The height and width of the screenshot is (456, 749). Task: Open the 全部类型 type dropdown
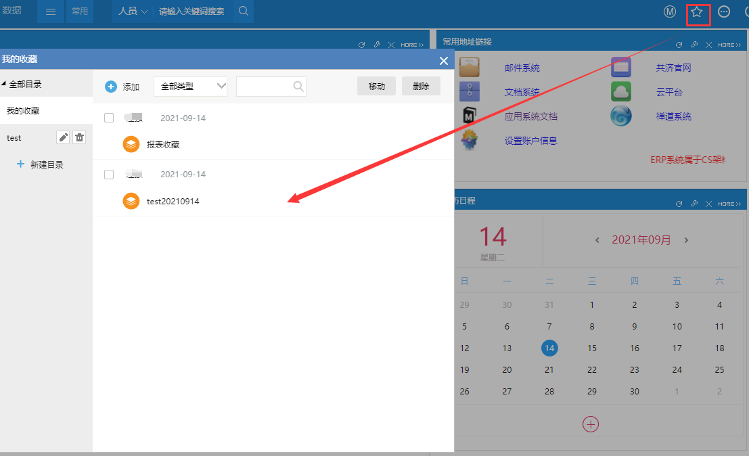click(190, 87)
